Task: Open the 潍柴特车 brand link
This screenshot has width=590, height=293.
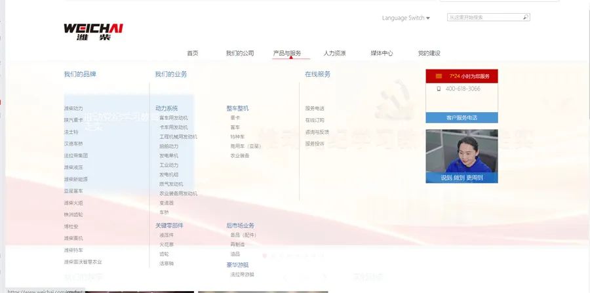Action: (73, 250)
